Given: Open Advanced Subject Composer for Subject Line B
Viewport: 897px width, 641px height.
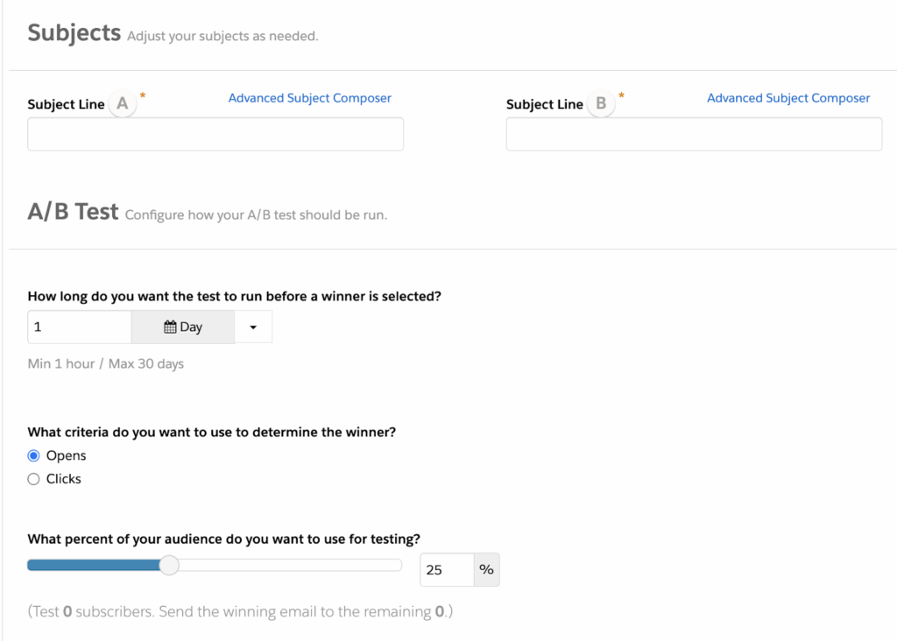Looking at the screenshot, I should (788, 97).
